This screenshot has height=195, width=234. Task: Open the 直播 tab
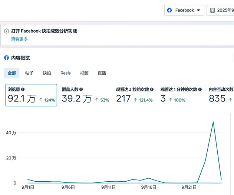pyautogui.click(x=102, y=73)
